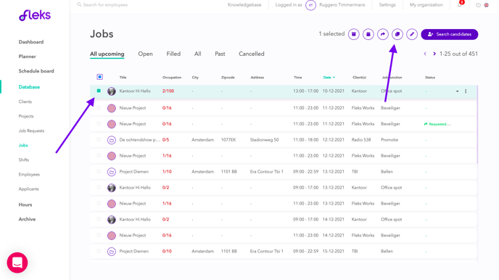This screenshot has height=280, width=499.
Task: Open Shifts in the left sidebar
Action: click(23, 160)
